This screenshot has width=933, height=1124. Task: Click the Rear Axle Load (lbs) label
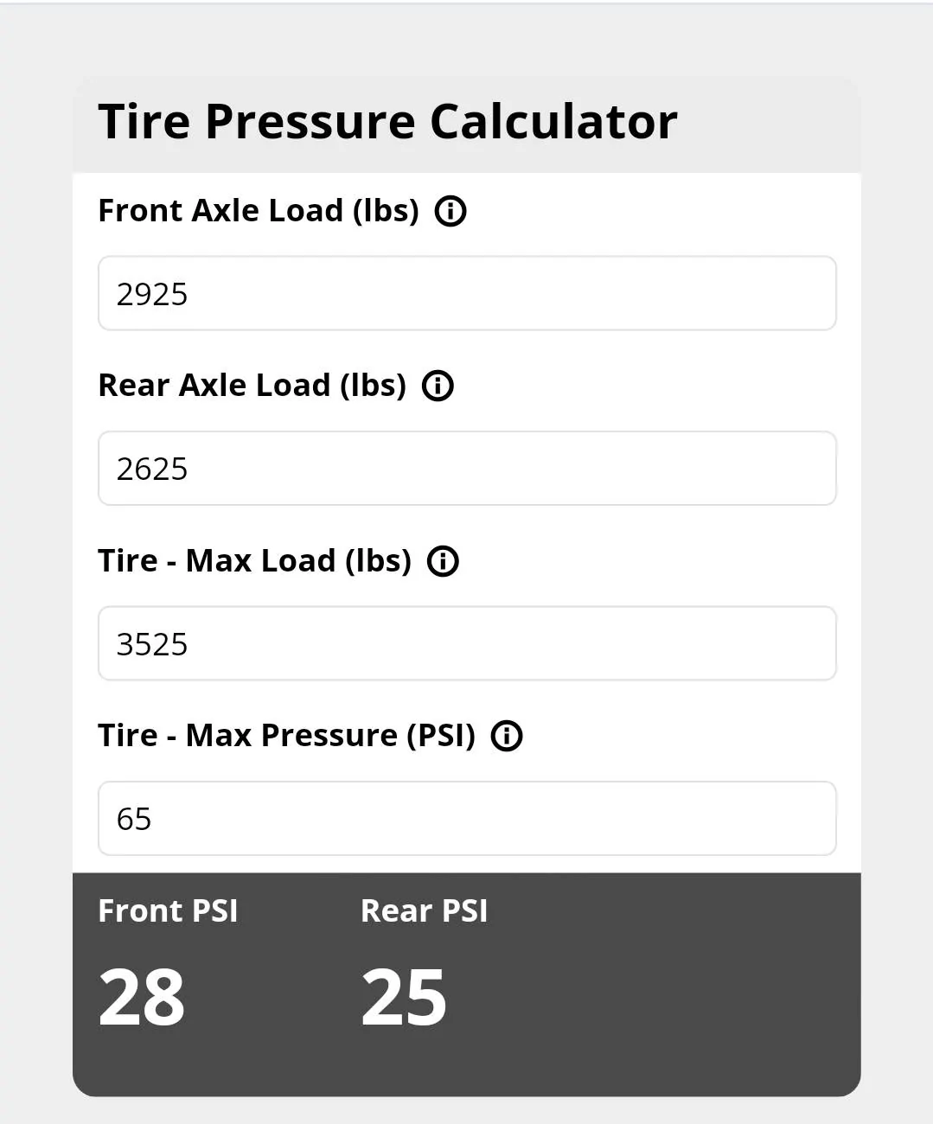252,386
